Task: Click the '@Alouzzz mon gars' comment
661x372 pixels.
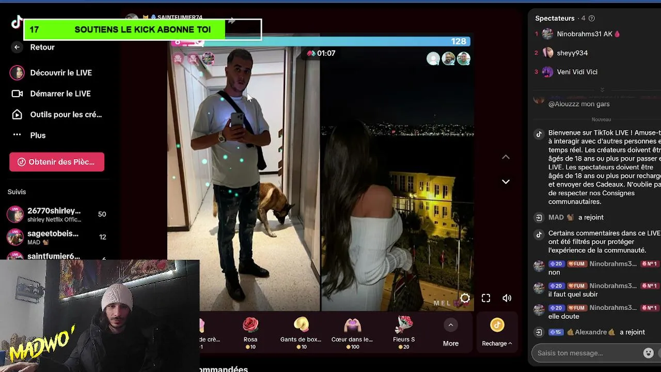Action: tap(579, 104)
